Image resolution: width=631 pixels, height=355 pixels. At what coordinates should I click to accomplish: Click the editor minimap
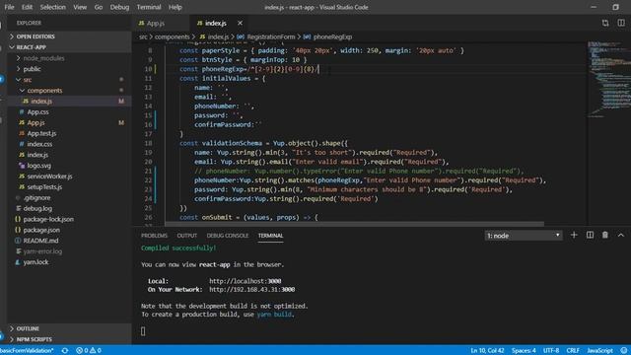608,81
